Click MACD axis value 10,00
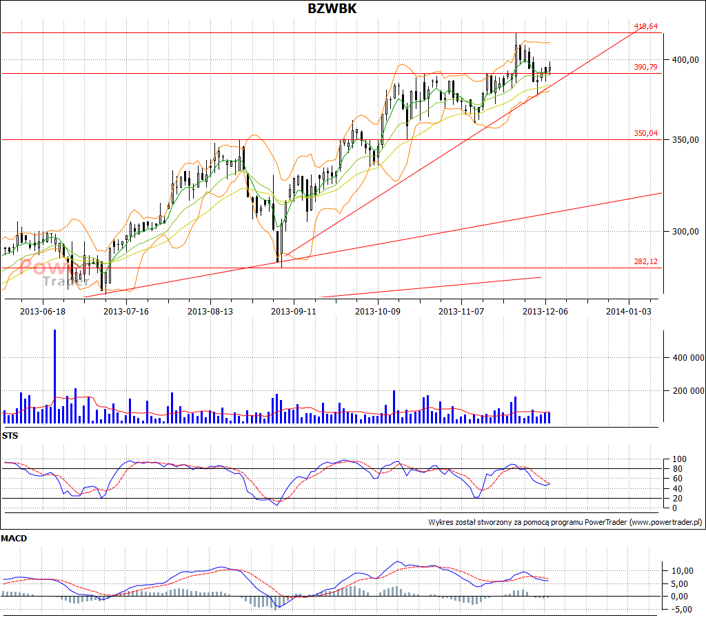The image size is (706, 620). pyautogui.click(x=683, y=571)
